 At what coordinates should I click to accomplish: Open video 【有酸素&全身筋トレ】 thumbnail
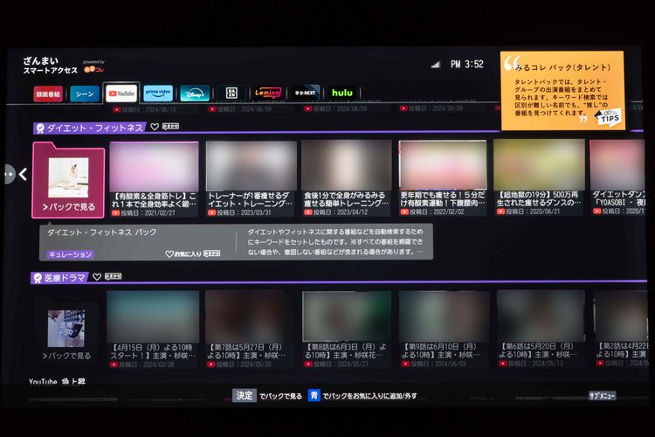pos(154,166)
